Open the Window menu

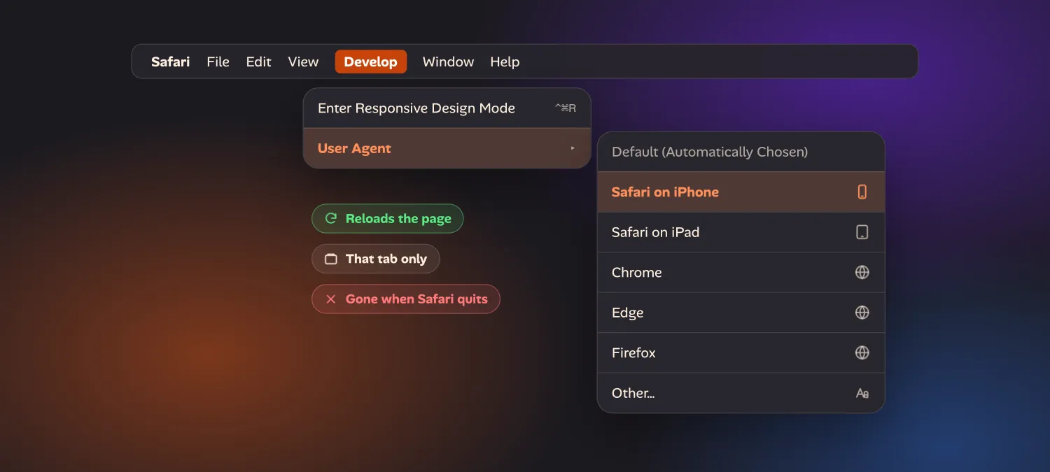click(x=448, y=62)
